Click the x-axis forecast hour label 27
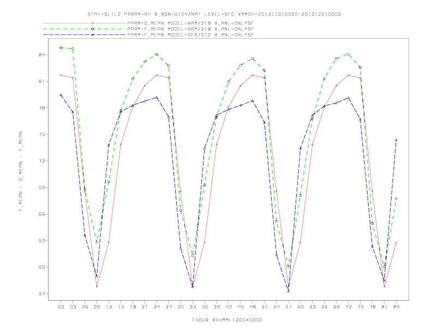The image size is (432, 334). (169, 307)
